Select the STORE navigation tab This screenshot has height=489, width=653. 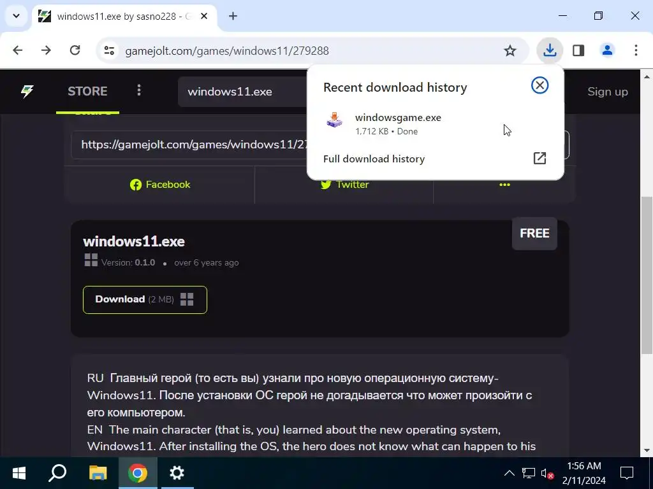pyautogui.click(x=87, y=91)
